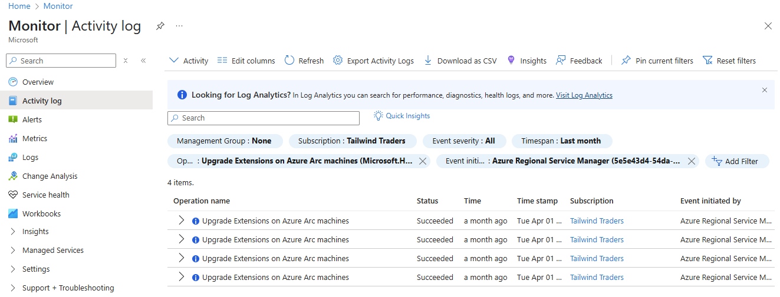The height and width of the screenshot is (297, 780).
Task: Download the log as CSV
Action: pyautogui.click(x=460, y=61)
